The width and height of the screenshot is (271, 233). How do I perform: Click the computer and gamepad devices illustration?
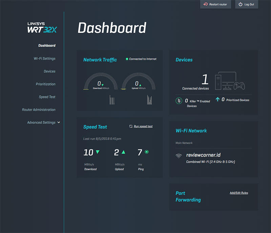click(x=230, y=81)
